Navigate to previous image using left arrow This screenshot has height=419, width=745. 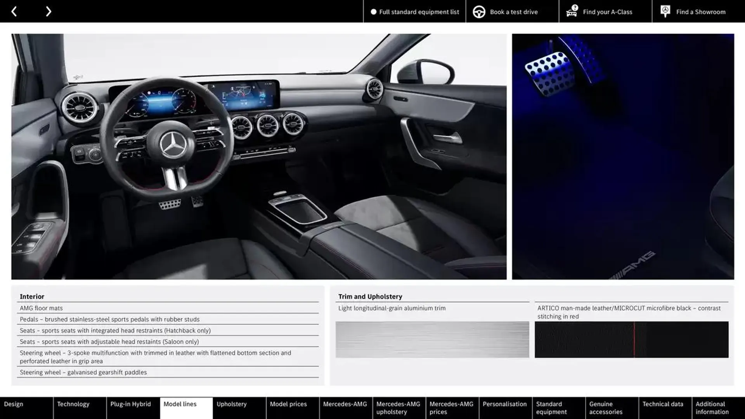click(14, 11)
